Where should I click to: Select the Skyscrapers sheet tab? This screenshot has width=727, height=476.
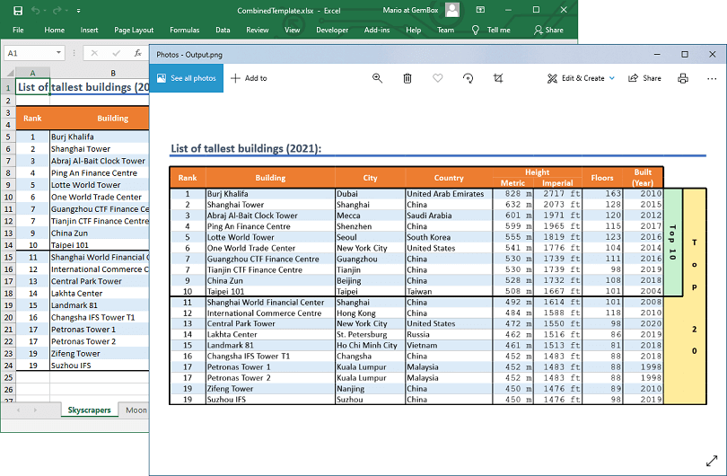click(x=89, y=410)
